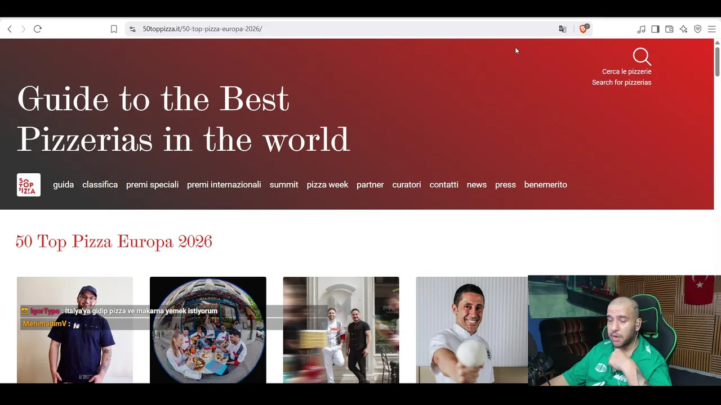Open the 'premi speciali' menu item
The width and height of the screenshot is (721, 405).
click(152, 184)
